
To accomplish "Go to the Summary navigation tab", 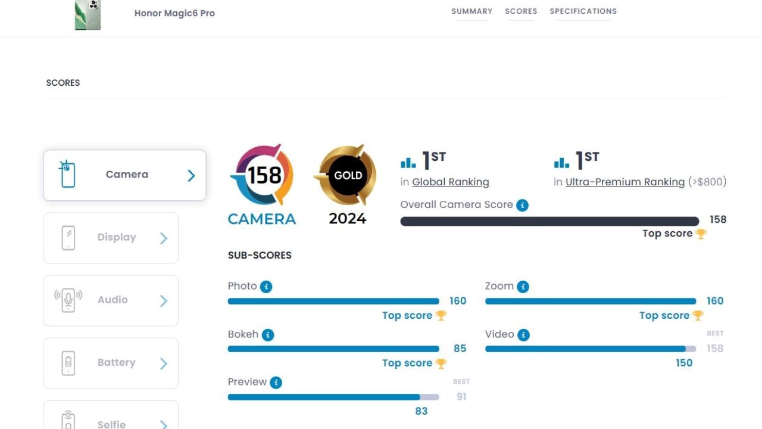I will click(x=471, y=11).
